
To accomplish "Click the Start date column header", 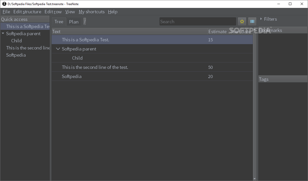I will point(241,31).
